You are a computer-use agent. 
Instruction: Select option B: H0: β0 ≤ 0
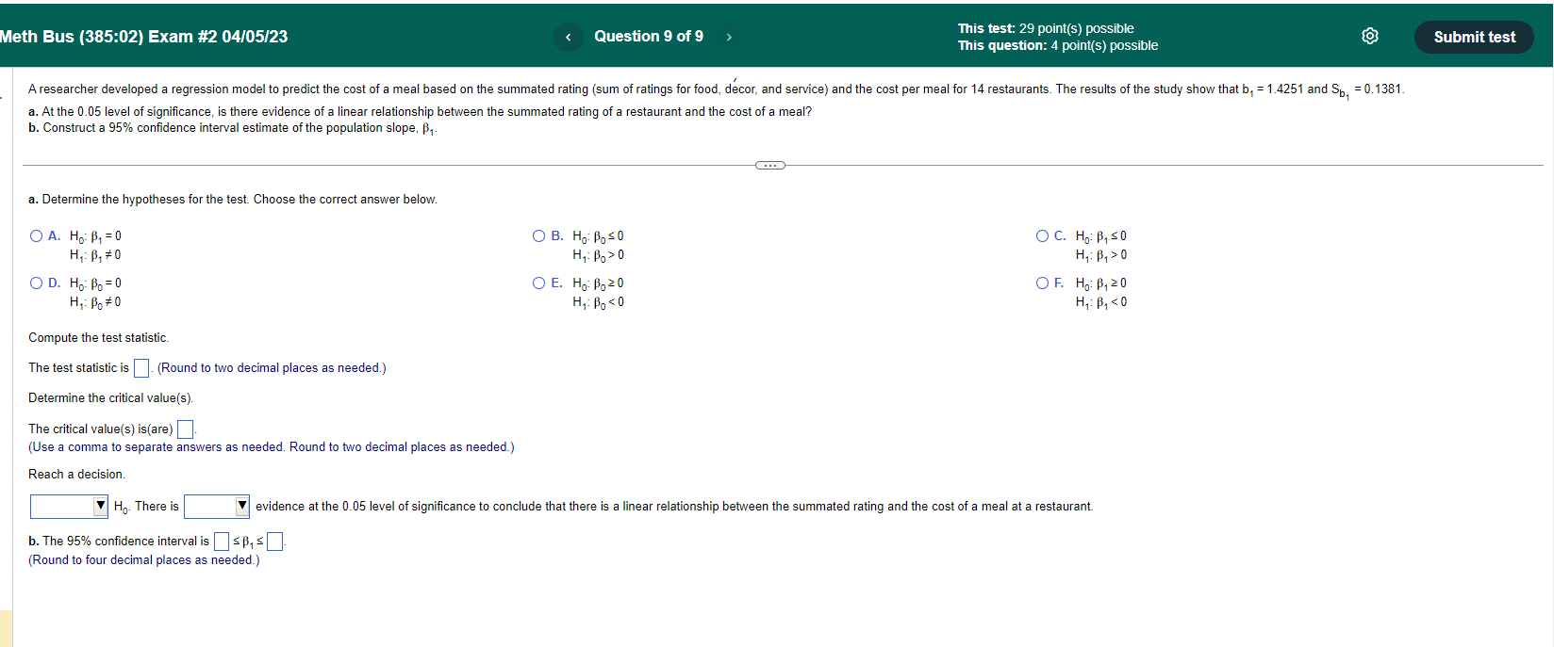(539, 236)
